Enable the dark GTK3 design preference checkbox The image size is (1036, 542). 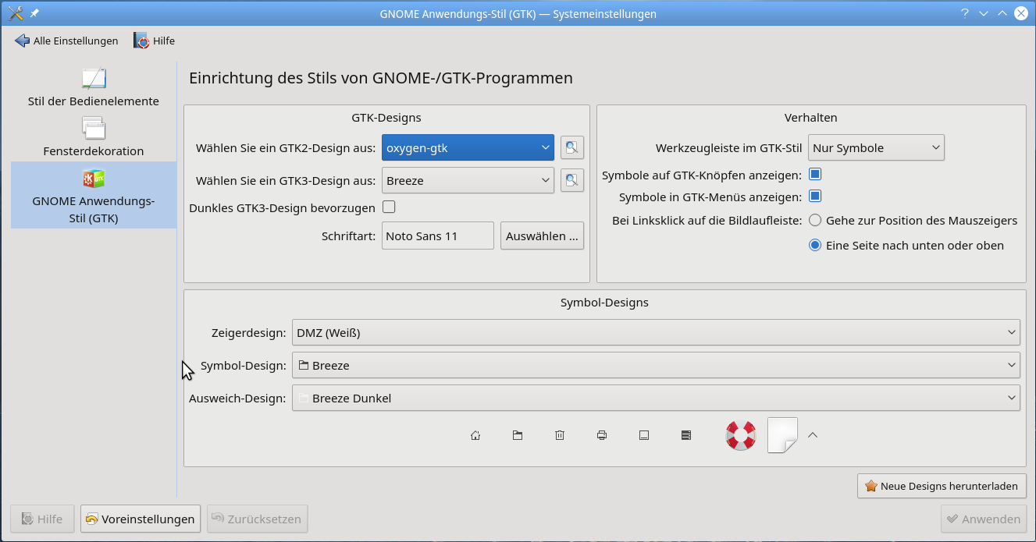[389, 207]
